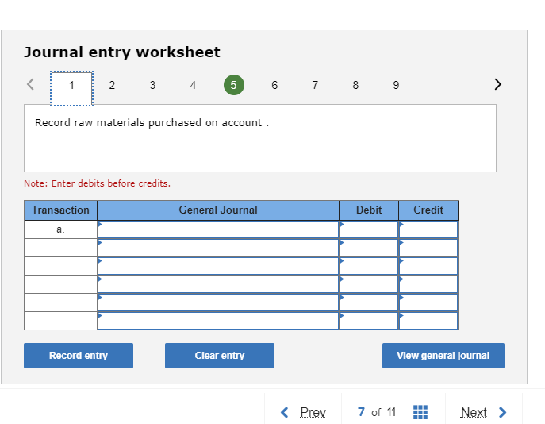Viewport: 545px width, 424px height.
Task: Click the Debit column header
Action: coord(369,210)
